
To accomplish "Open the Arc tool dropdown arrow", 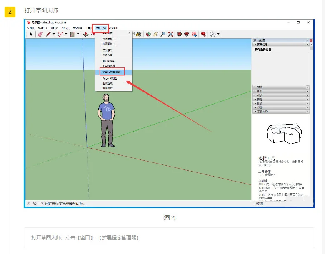I will [x=66, y=34].
